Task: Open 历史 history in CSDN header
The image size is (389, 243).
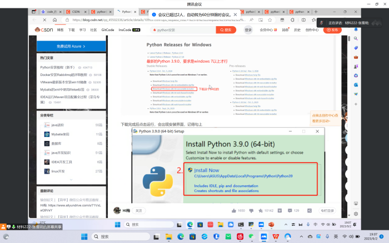Action: [x=297, y=30]
